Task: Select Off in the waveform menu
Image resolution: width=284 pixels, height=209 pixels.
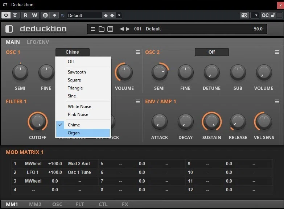Action: tap(83, 62)
